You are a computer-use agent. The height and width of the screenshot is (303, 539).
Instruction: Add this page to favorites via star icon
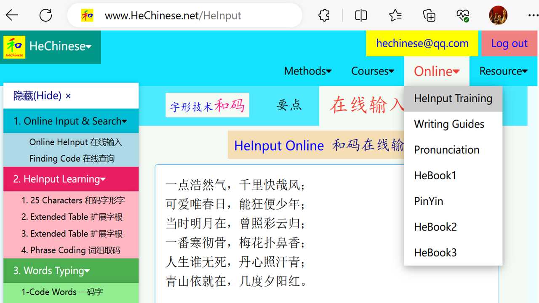pos(395,15)
